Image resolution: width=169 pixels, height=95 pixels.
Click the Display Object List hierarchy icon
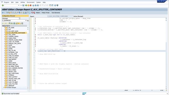[x=24, y=13]
